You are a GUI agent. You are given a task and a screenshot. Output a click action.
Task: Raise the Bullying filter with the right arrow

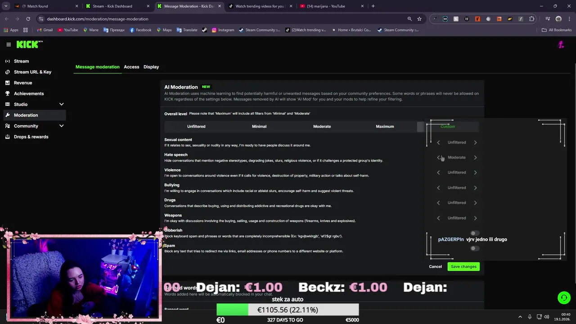[x=475, y=188]
